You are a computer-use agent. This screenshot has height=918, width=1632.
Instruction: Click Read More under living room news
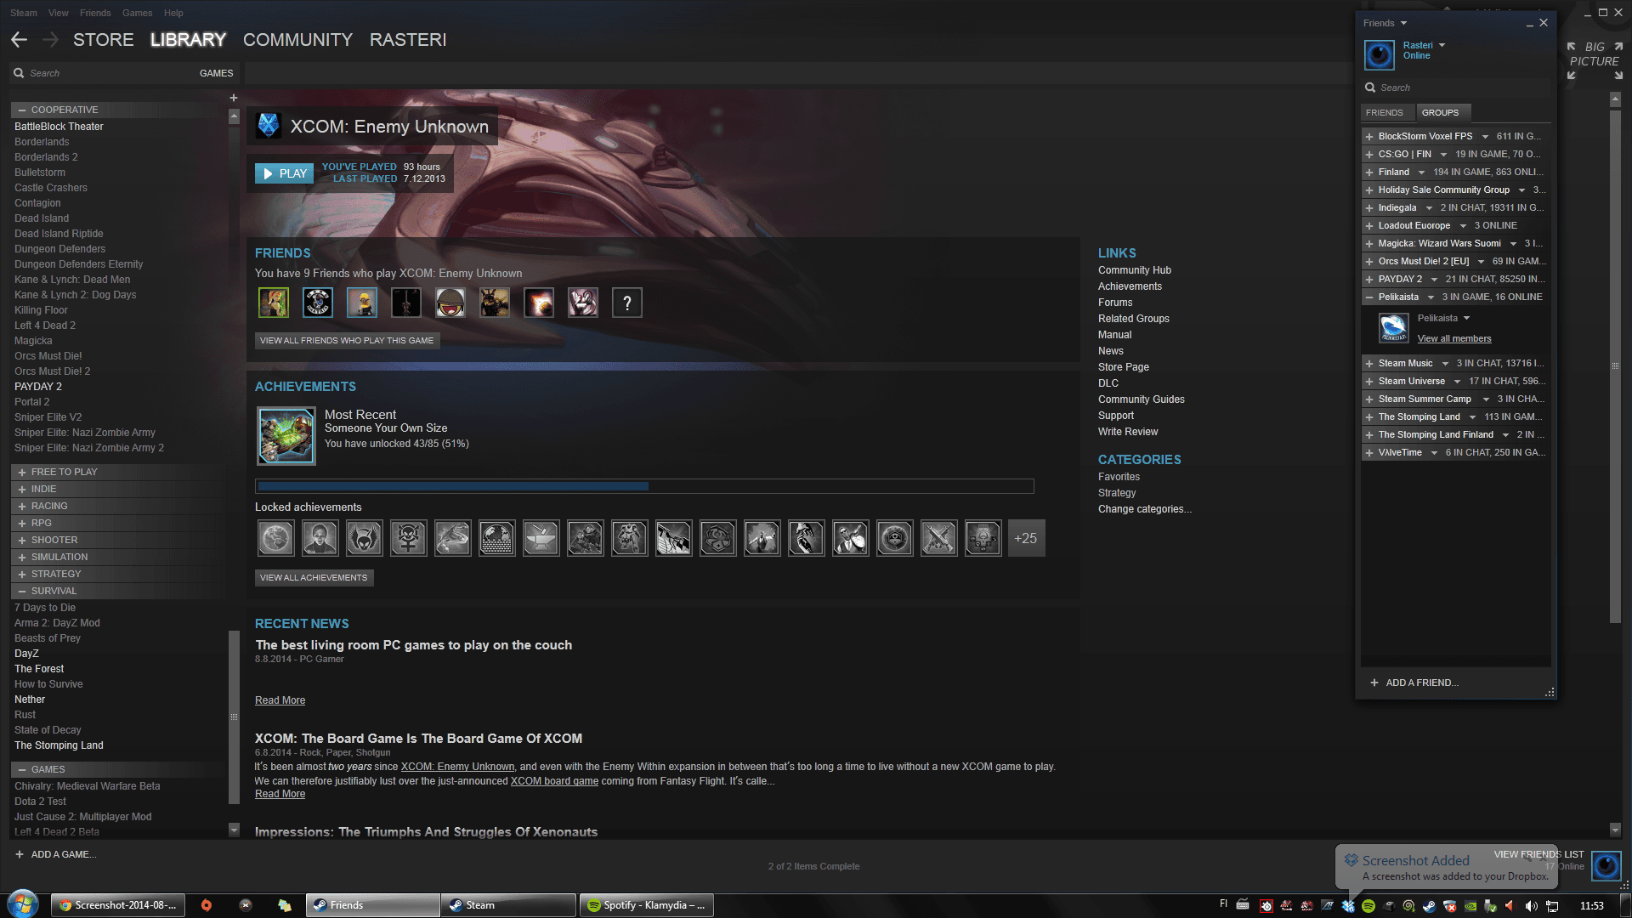(280, 700)
